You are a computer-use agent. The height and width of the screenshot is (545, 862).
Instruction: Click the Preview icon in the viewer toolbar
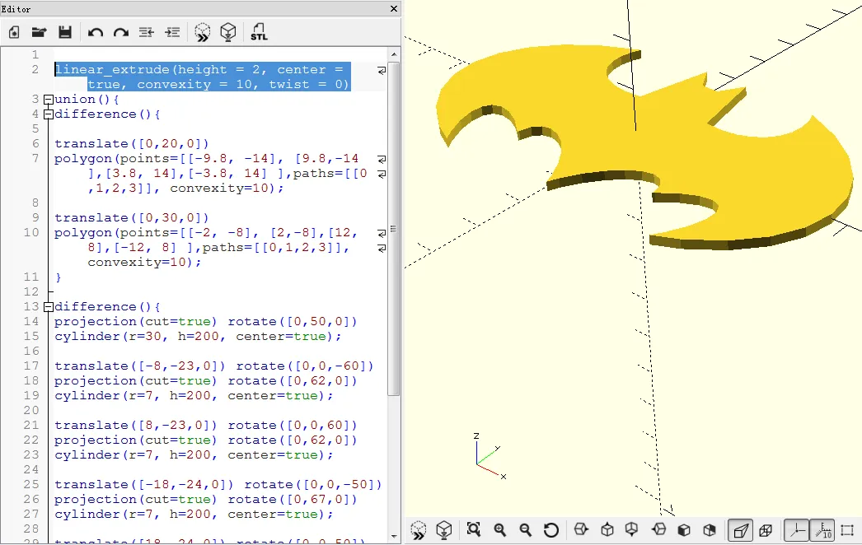pyautogui.click(x=419, y=530)
